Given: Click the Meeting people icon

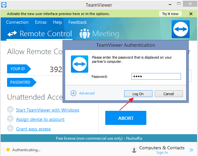Looking at the screenshot, I should (85, 34).
